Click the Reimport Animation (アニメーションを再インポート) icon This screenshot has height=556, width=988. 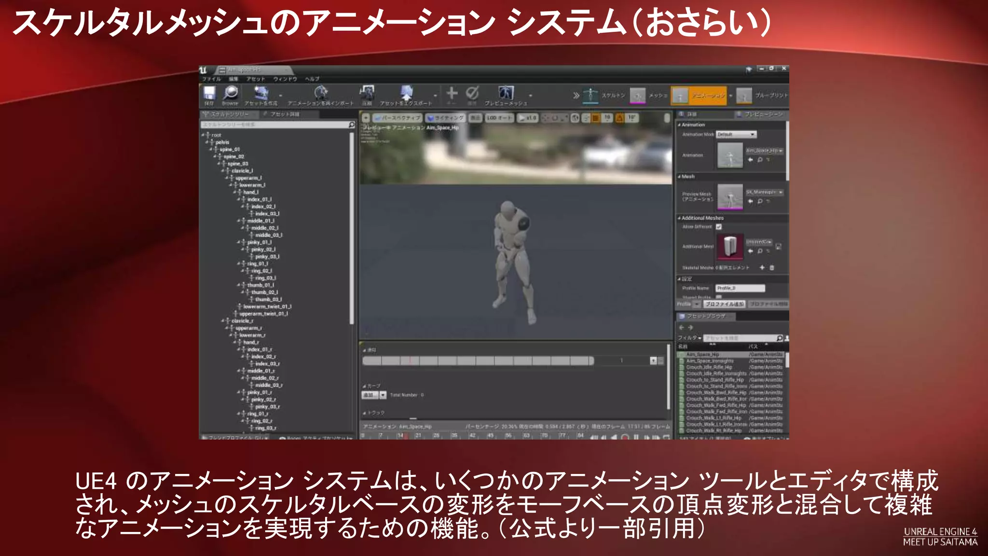click(321, 93)
